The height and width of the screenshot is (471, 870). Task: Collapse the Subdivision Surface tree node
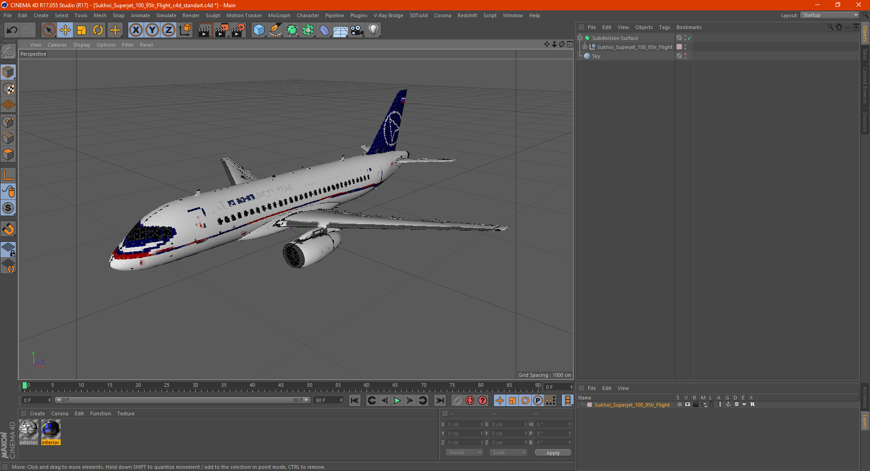click(580, 38)
